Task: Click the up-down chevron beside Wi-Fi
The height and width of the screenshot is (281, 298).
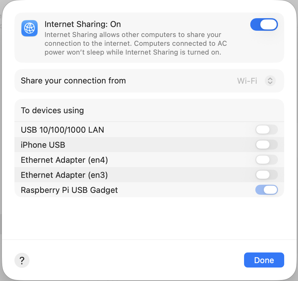Action: (270, 81)
